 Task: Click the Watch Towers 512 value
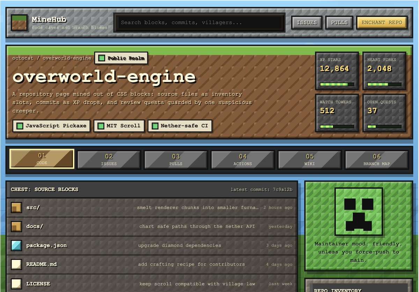[x=327, y=111]
